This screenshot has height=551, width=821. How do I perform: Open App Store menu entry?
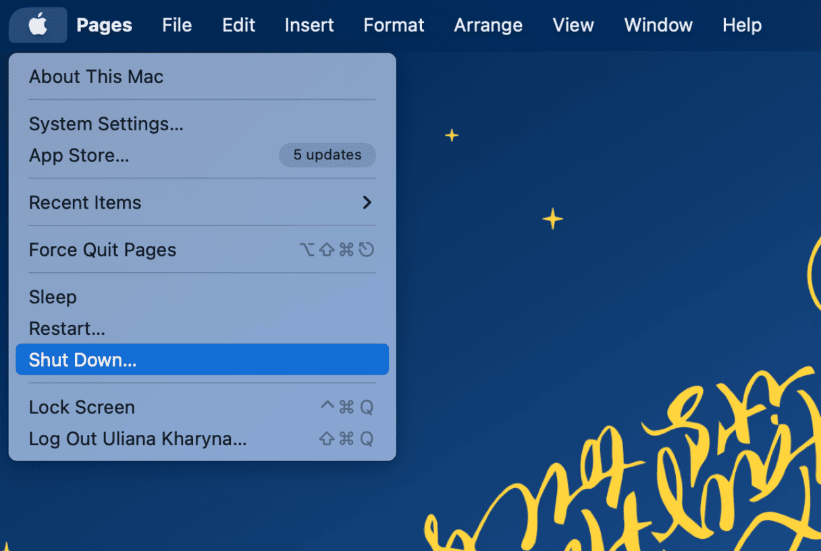click(x=202, y=155)
